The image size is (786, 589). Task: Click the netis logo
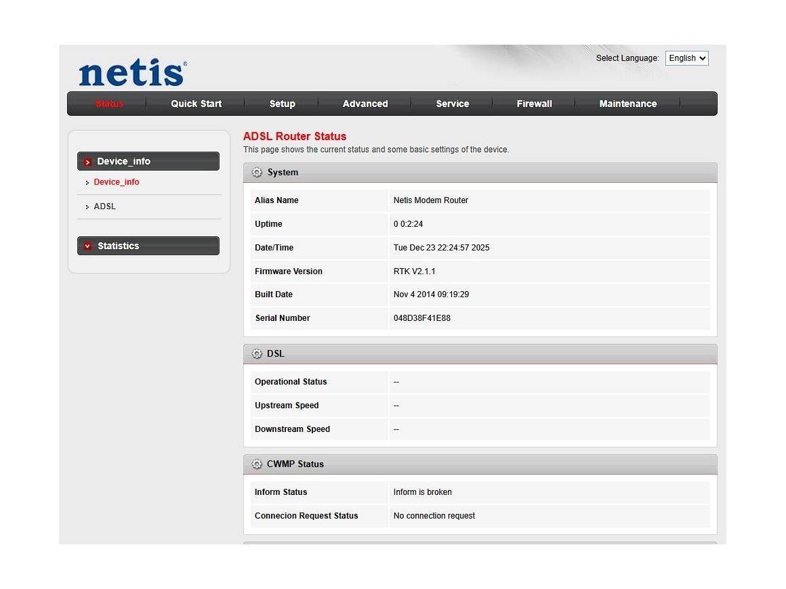point(132,73)
